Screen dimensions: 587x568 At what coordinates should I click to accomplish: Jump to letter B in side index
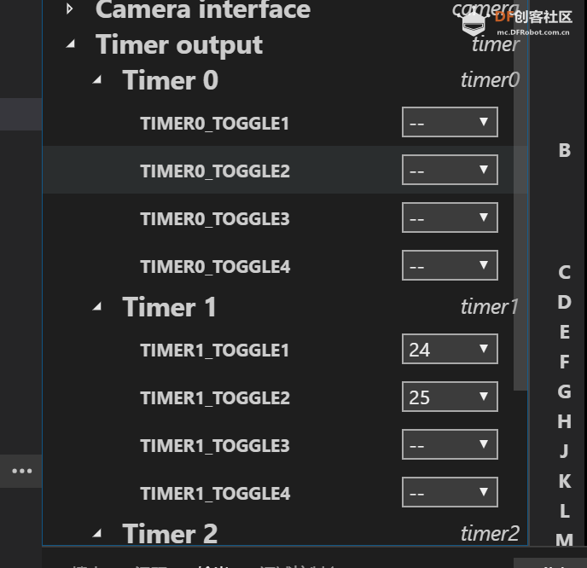[x=565, y=150]
